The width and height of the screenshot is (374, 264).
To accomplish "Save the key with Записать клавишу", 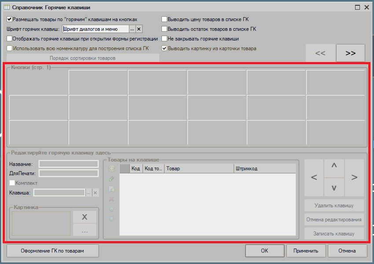I will 334,234.
